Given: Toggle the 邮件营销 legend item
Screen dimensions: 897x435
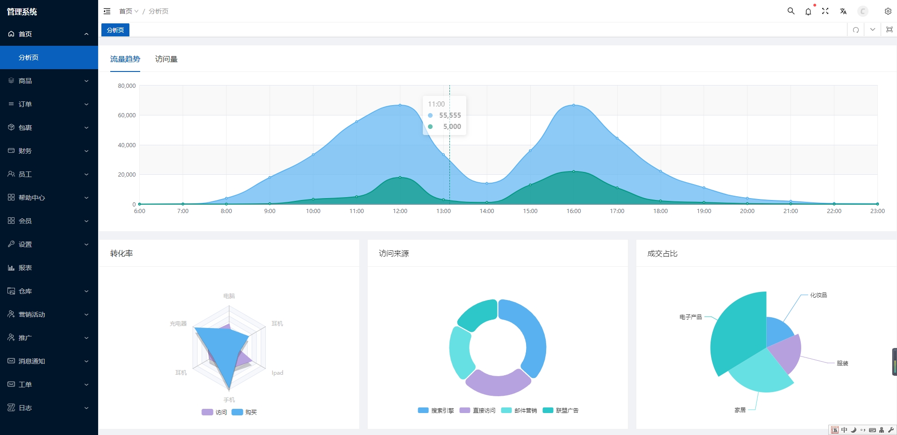Looking at the screenshot, I should point(519,410).
